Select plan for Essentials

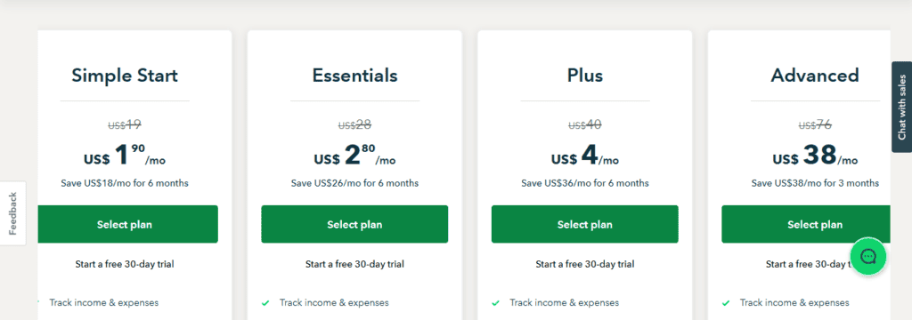pyautogui.click(x=354, y=224)
